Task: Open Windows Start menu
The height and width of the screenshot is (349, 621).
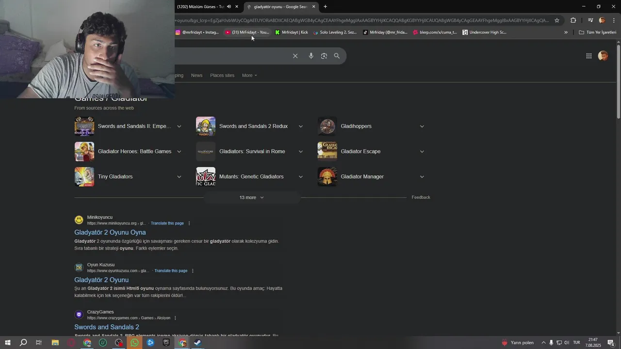Action: 7,343
